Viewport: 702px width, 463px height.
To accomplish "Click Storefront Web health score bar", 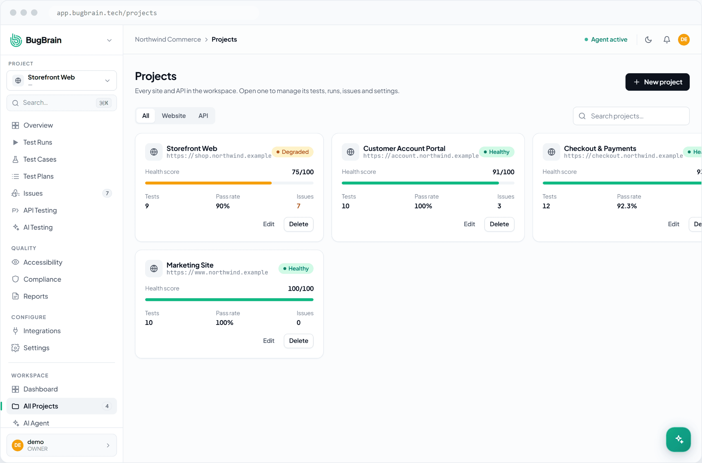I will (x=229, y=183).
